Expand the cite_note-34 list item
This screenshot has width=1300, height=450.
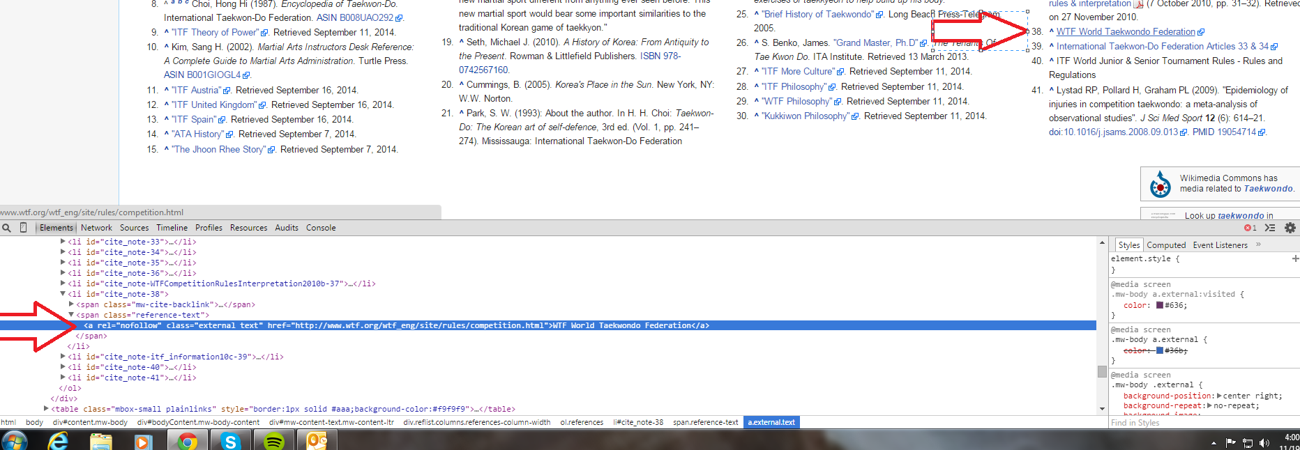(63, 252)
